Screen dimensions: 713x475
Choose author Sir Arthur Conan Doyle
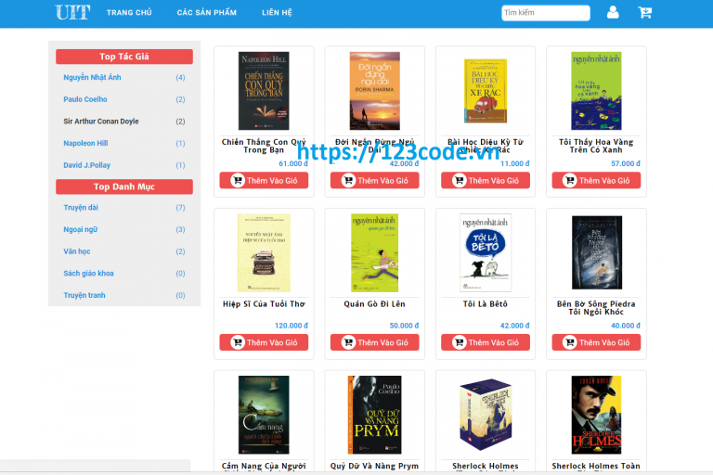click(101, 122)
